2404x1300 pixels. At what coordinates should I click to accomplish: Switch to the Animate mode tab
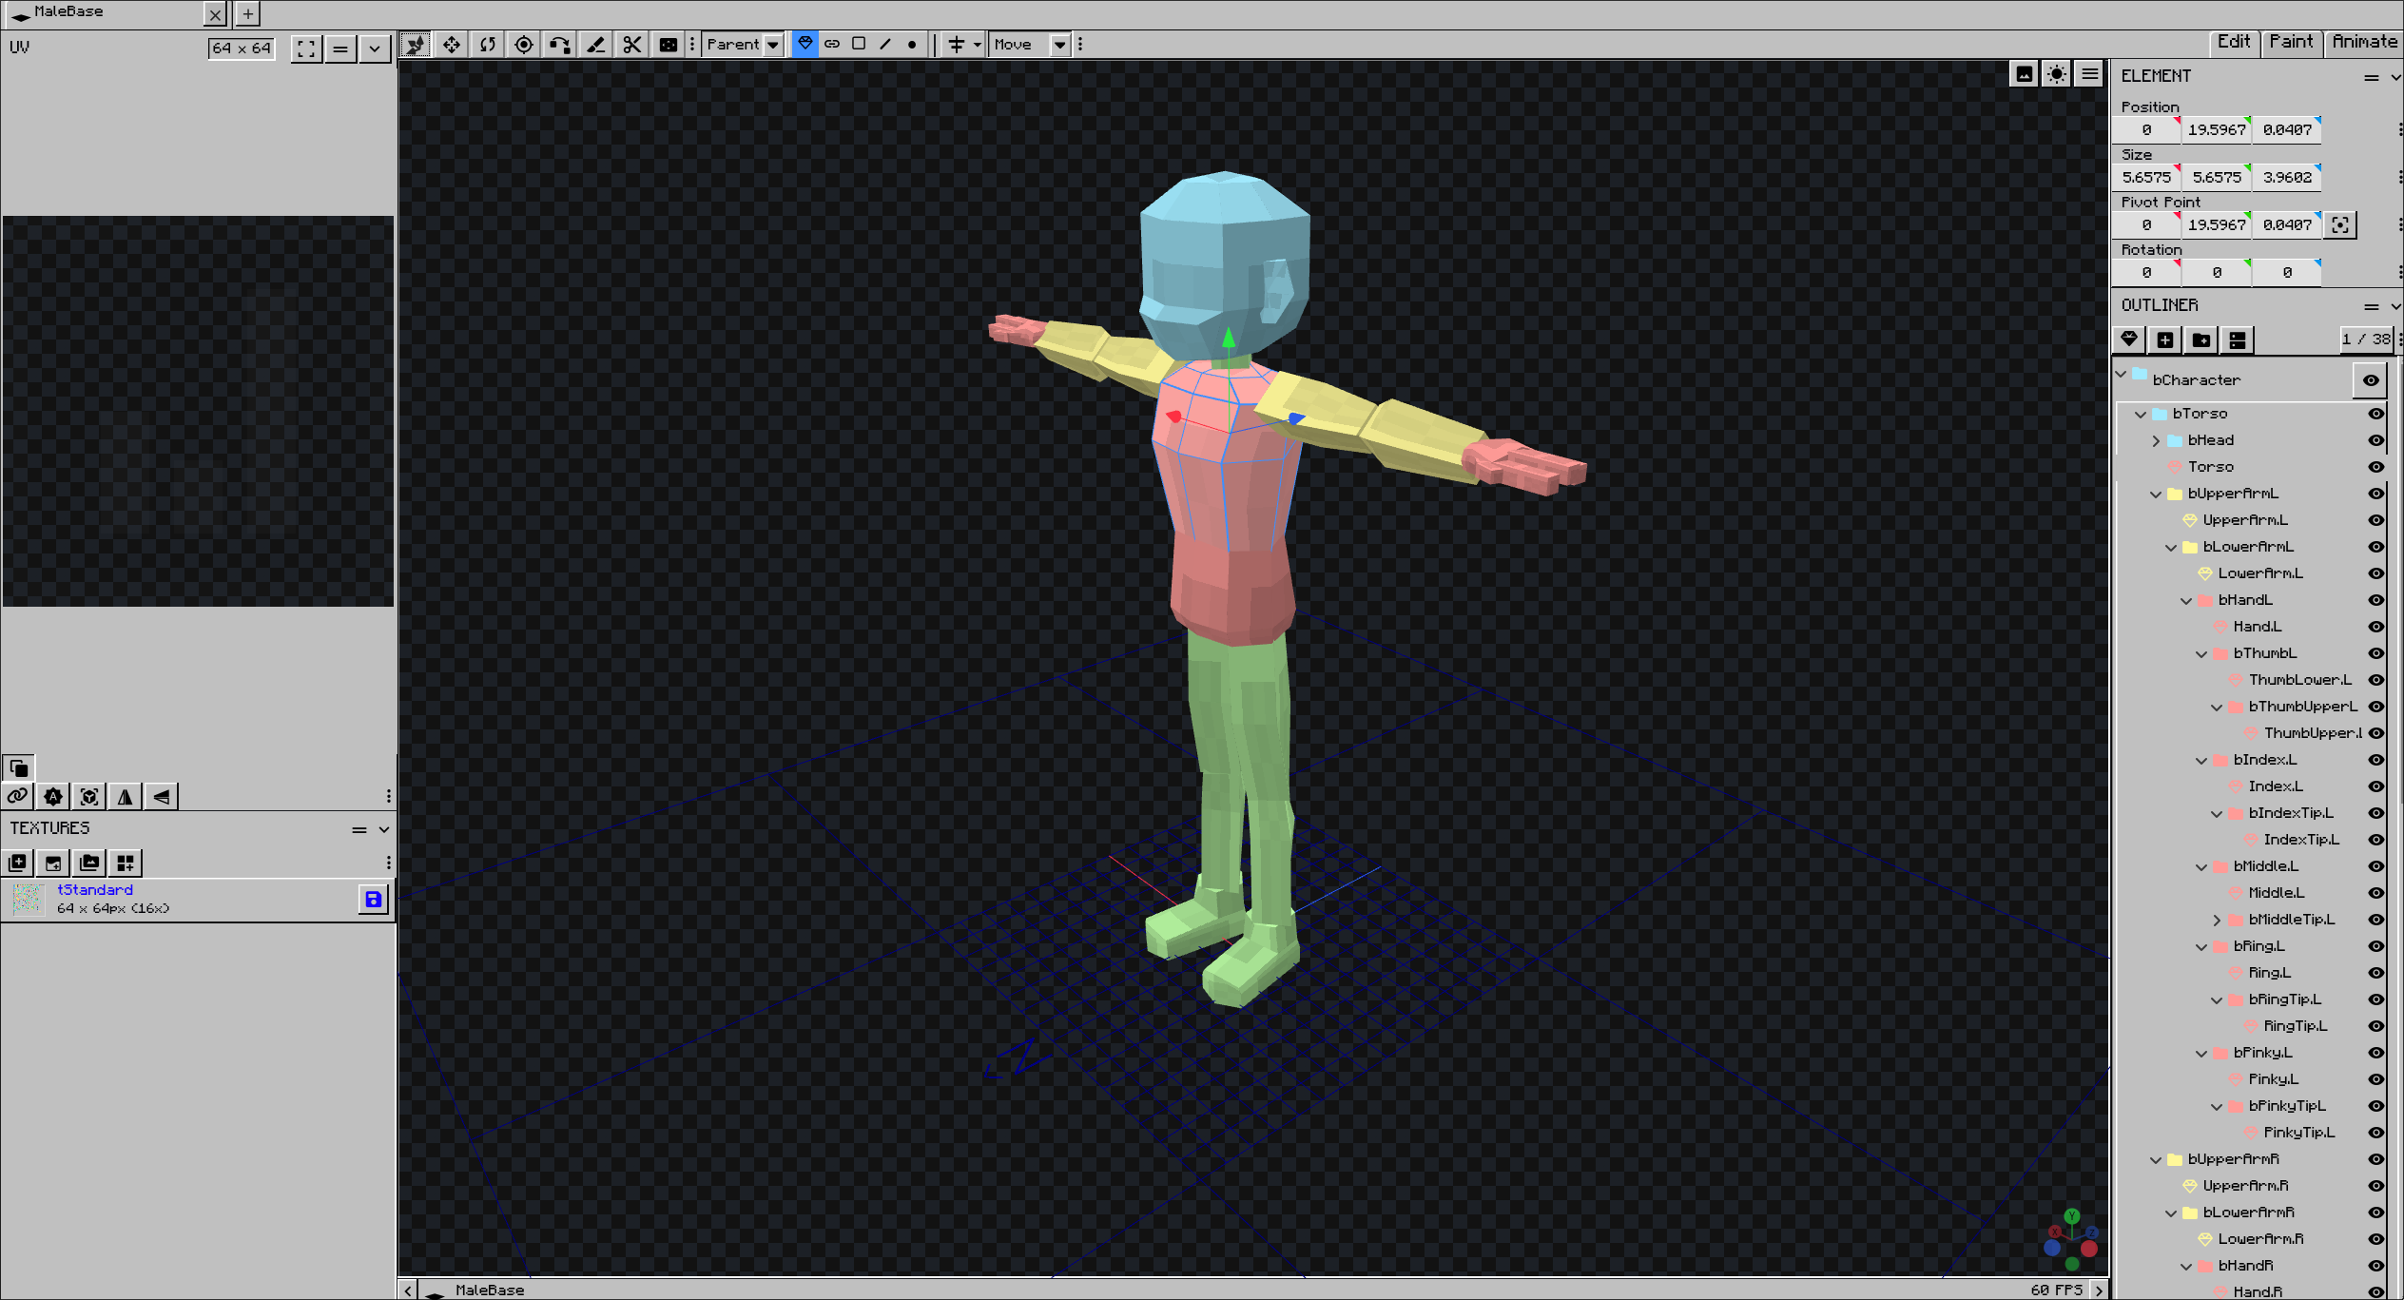coord(2364,42)
